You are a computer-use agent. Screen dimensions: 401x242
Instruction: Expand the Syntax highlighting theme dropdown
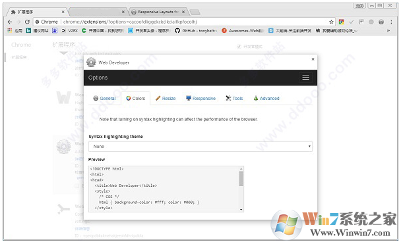[200, 147]
